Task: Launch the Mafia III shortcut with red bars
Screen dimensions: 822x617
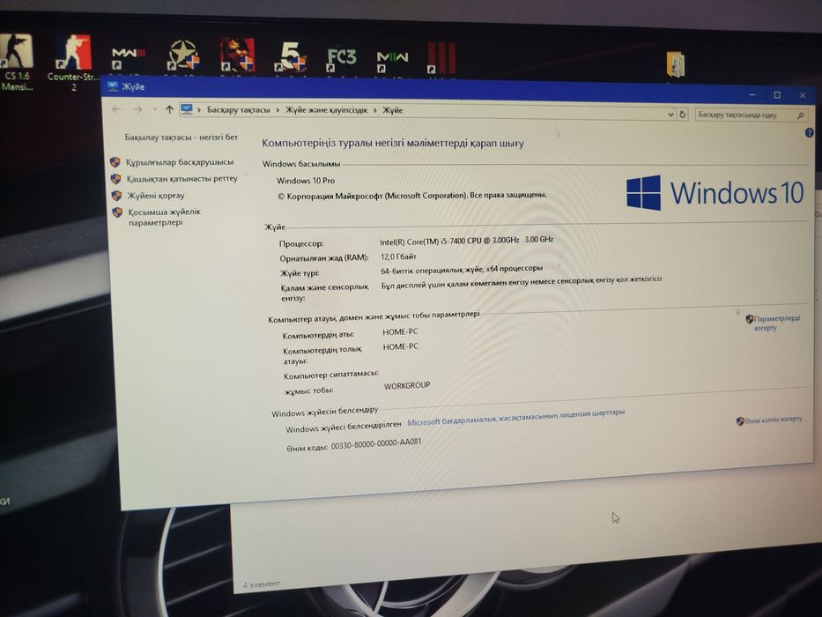Action: click(x=441, y=57)
